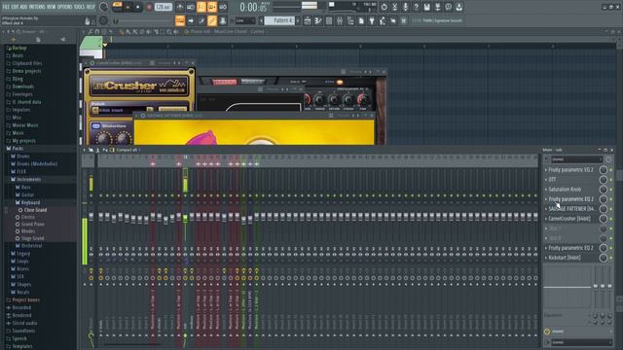Click the open project file icon in toolbar
The height and width of the screenshot is (350, 623).
click(x=361, y=20)
